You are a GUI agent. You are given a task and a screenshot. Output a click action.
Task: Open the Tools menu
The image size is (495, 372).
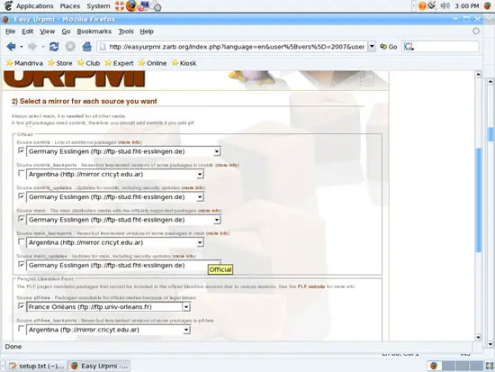(126, 32)
